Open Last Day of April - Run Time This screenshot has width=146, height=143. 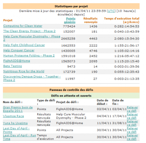click(x=19, y=137)
